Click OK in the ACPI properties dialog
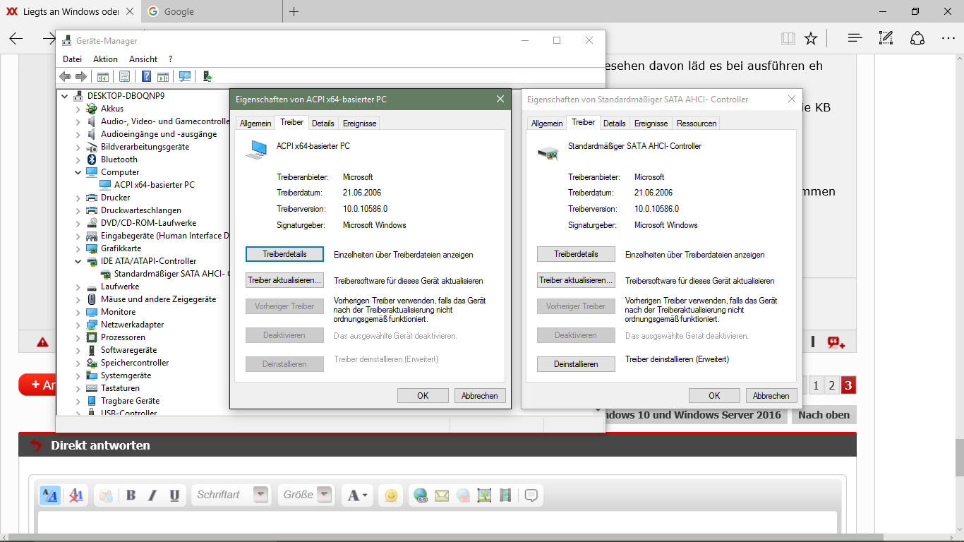Screen dimensions: 964x542 tap(423, 396)
